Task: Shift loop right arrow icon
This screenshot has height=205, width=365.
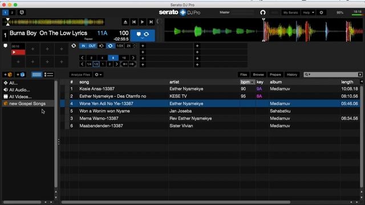Action: [132, 64]
